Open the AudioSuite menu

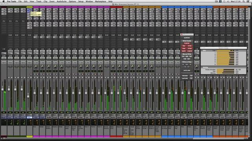coord(61,1)
